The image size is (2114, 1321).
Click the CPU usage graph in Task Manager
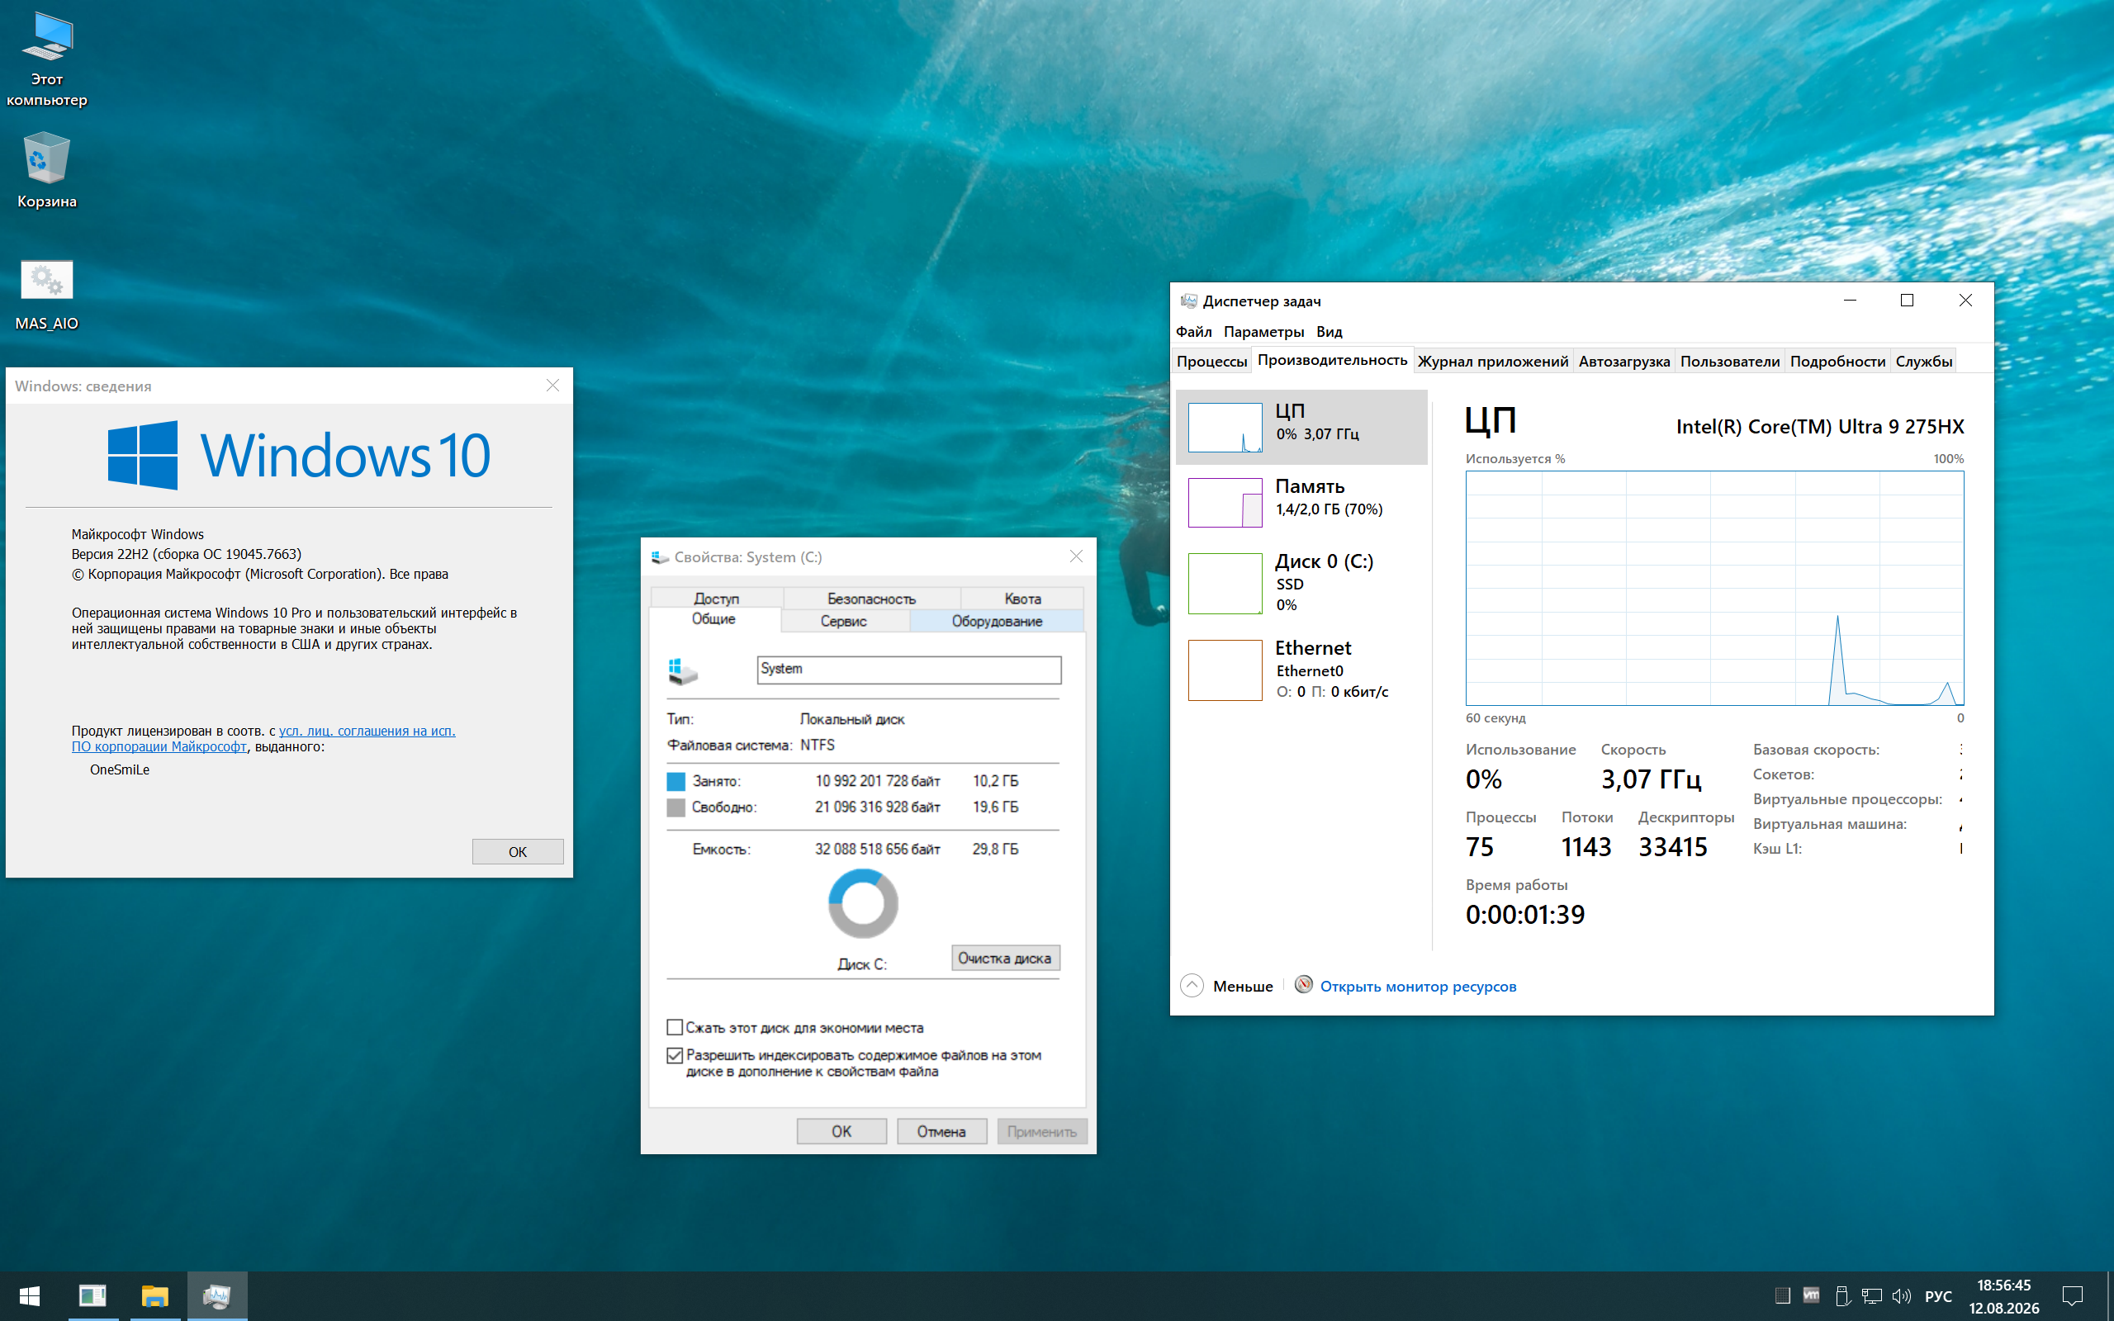click(1715, 588)
